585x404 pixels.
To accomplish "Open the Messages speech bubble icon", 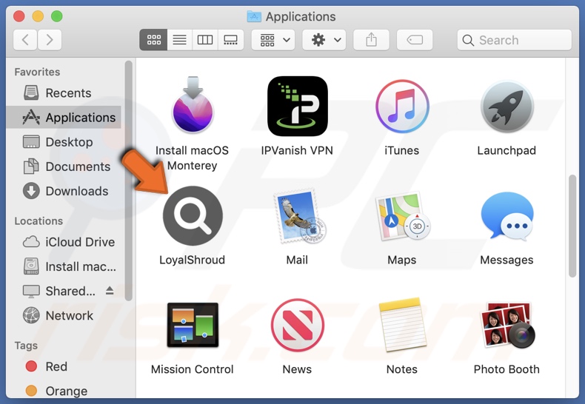I will click(507, 216).
